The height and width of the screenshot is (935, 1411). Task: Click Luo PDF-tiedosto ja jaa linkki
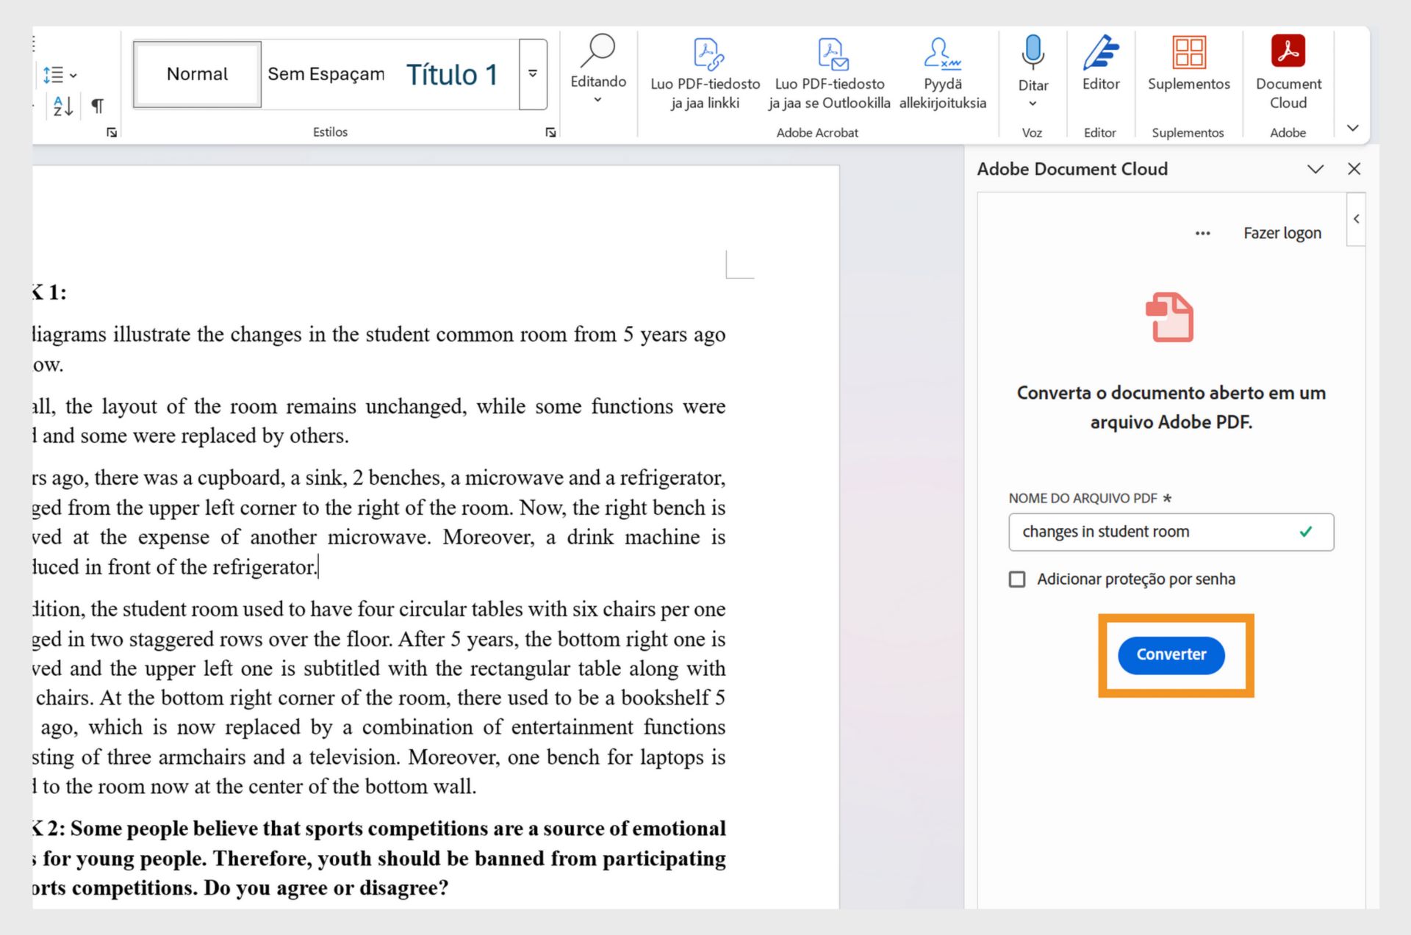[x=705, y=74]
